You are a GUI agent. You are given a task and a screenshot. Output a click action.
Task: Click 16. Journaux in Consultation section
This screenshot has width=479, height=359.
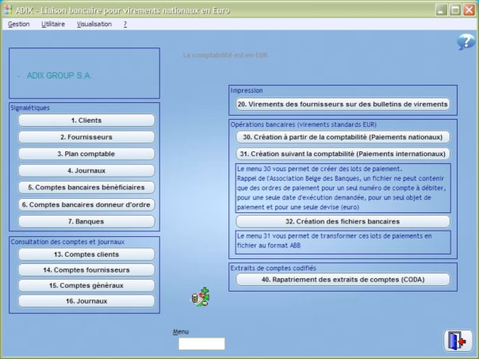coord(86,301)
